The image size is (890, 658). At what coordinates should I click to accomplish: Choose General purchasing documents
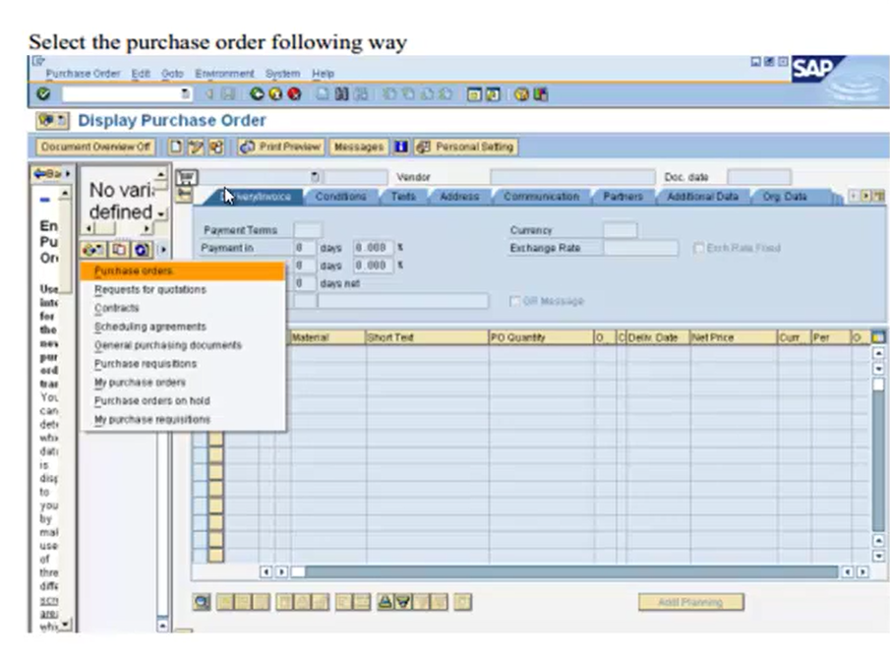click(183, 345)
